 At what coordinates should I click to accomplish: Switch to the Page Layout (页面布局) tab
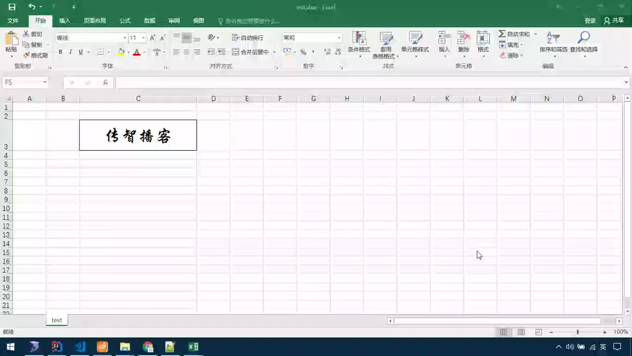(94, 21)
